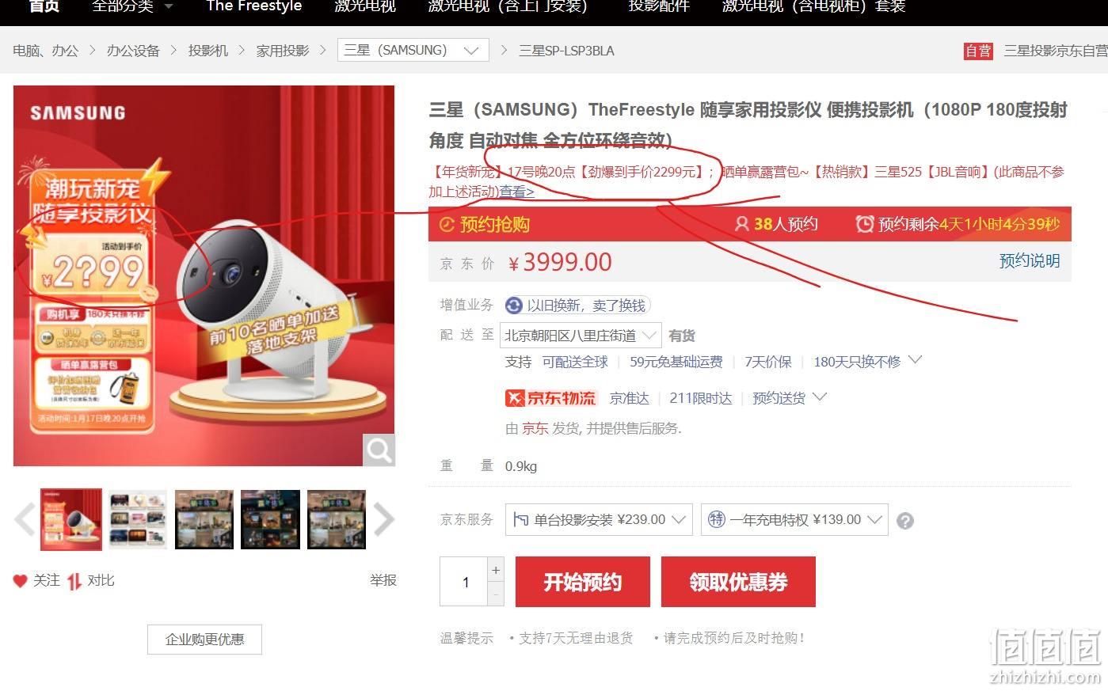Open the 全部分类 category menu
Image resolution: width=1108 pixels, height=691 pixels.
[131, 6]
